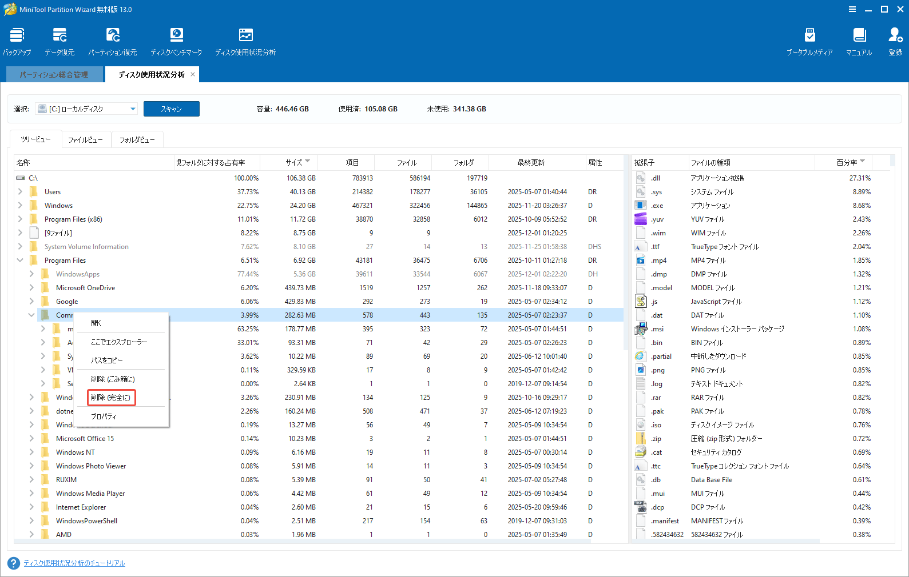
Task: Click the .zip archive icon
Action: point(641,438)
